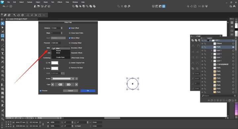Click the Fill color swatch
This screenshot has width=238, height=129.
[x=55, y=63]
